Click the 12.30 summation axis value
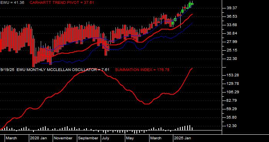Viewport: 269px width, 142px height. (x=231, y=126)
